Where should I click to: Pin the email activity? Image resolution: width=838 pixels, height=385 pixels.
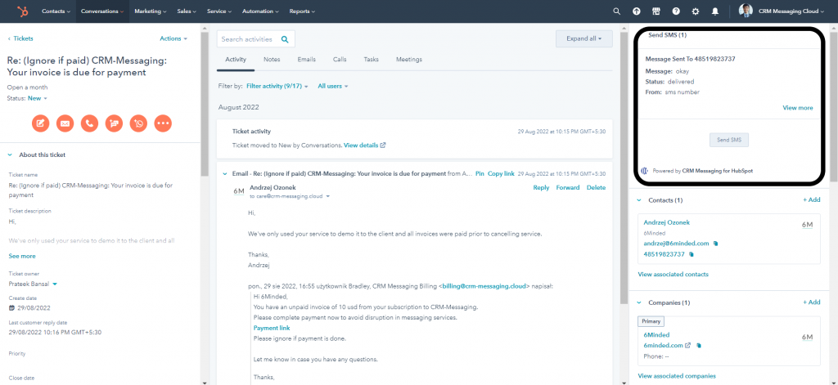[480, 173]
